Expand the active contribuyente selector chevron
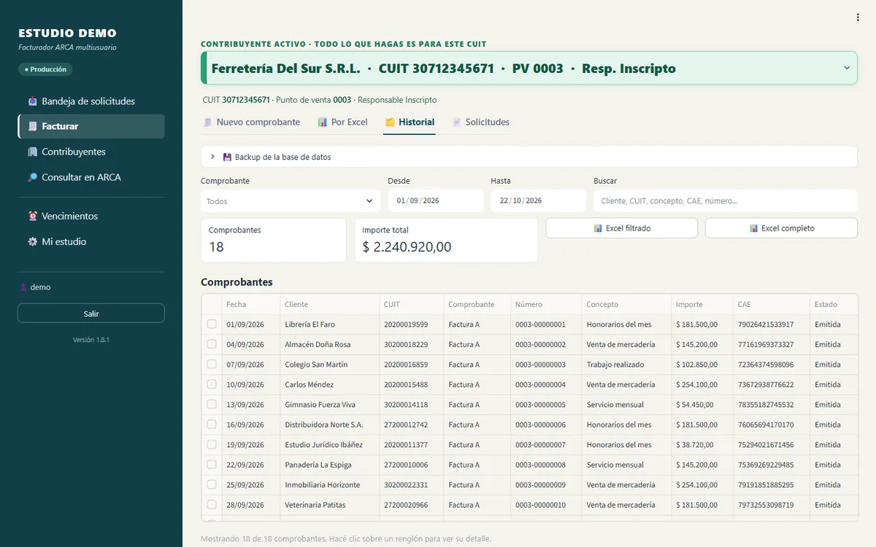 (x=847, y=68)
